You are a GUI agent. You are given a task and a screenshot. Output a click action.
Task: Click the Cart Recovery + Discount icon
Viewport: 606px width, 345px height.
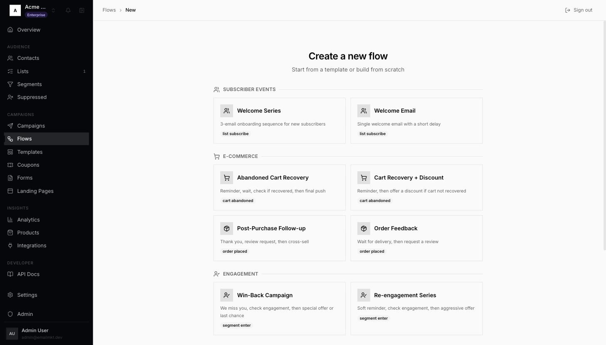[x=364, y=178]
